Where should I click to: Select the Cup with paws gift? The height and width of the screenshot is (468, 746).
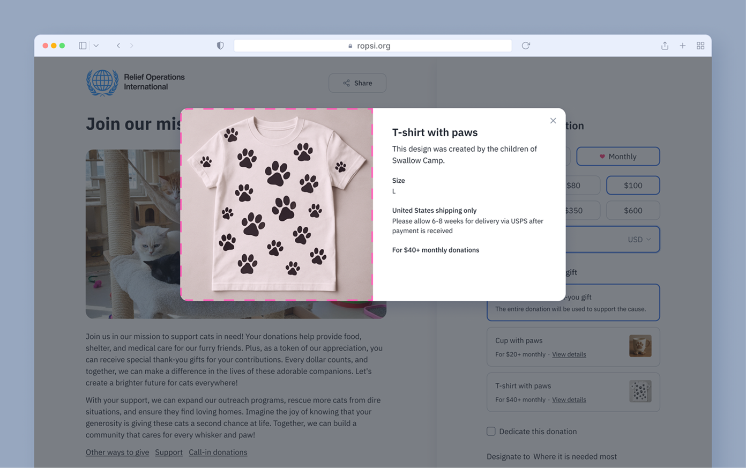tap(573, 347)
